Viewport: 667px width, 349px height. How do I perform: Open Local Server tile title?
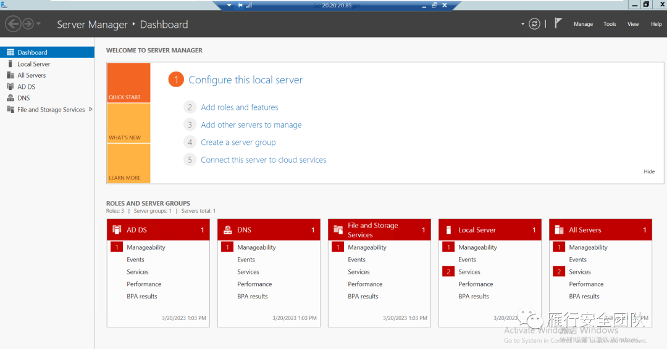(477, 230)
